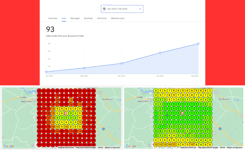Click the Feb 2023 data point on chart
The height and width of the screenshot is (150, 245).
198,44
